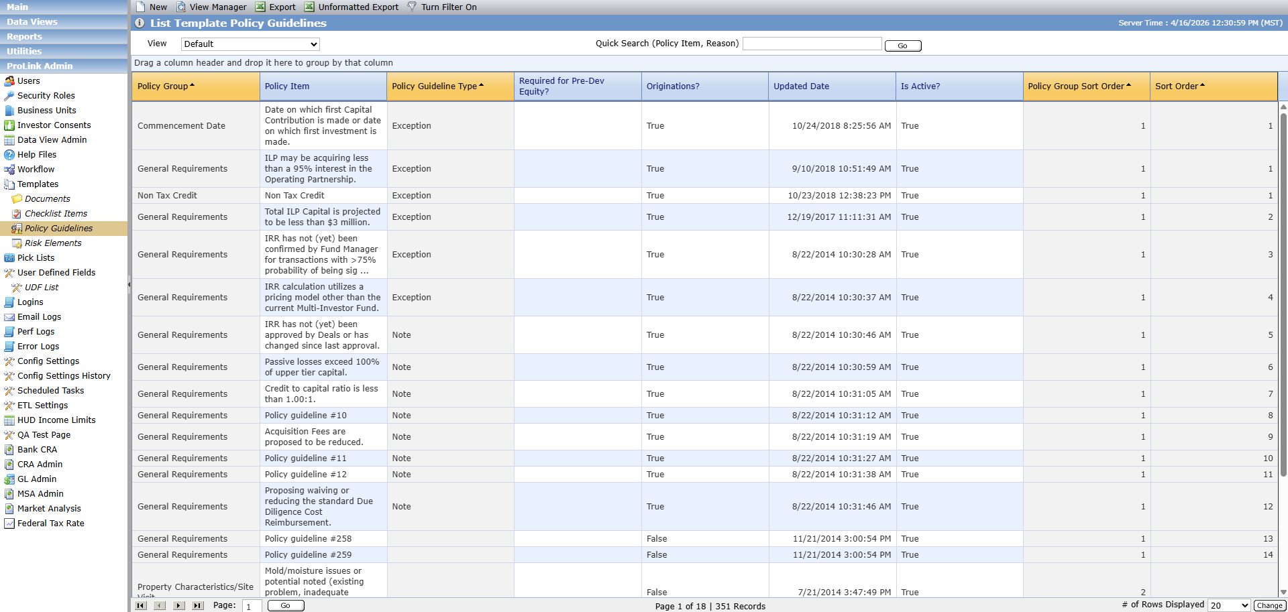Open the Utilities menu section
Image resolution: width=1288 pixels, height=612 pixels.
click(64, 51)
